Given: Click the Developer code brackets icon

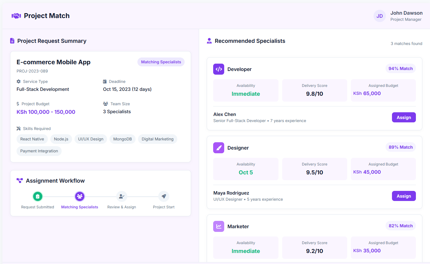Looking at the screenshot, I should click(x=219, y=69).
